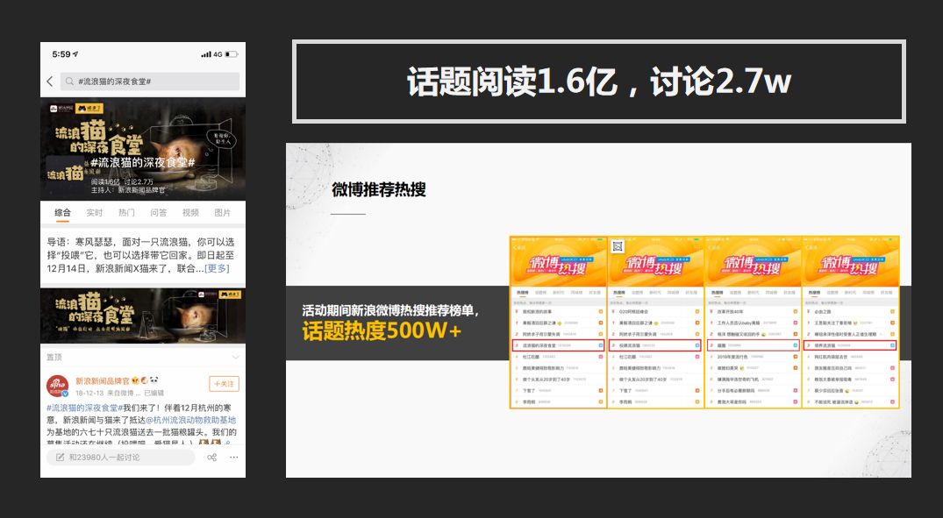Open the three-dot more options menu
943x518 pixels.
coord(234,458)
